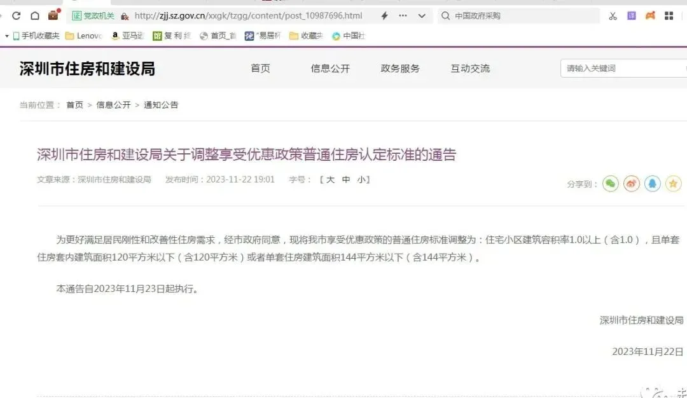The height and width of the screenshot is (398, 687).
Task: Share article to Weibo
Action: [632, 184]
